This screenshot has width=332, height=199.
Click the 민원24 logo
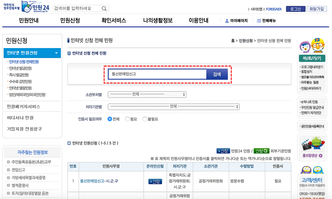36,7
